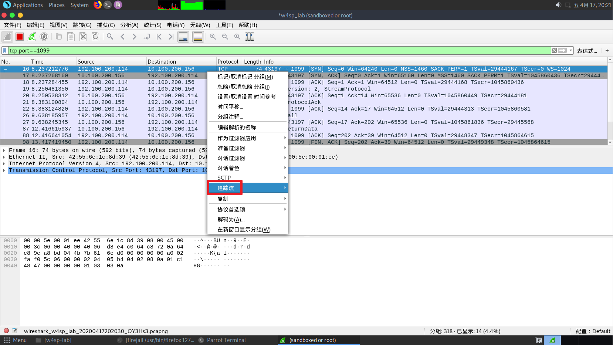Close the capture file icon
Image resolution: width=613 pixels, height=345 pixels.
tap(83, 37)
